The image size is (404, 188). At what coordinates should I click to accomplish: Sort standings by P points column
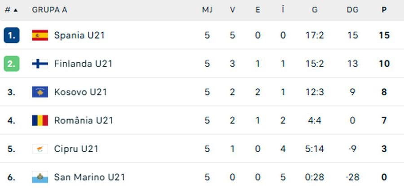coord(384,10)
